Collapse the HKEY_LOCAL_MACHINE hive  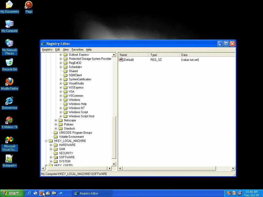(46, 141)
